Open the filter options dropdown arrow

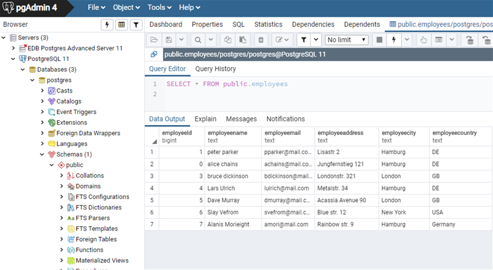[316, 40]
